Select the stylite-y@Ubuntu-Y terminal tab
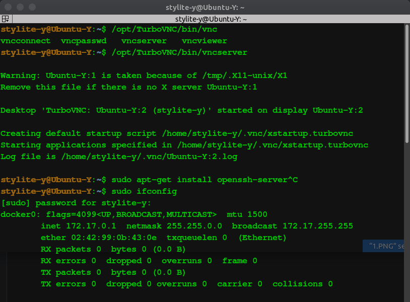410x302 pixels. (211, 19)
